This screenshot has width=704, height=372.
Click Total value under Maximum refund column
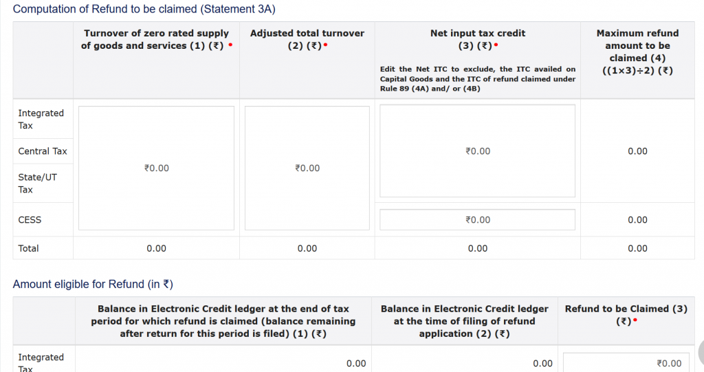(x=637, y=248)
